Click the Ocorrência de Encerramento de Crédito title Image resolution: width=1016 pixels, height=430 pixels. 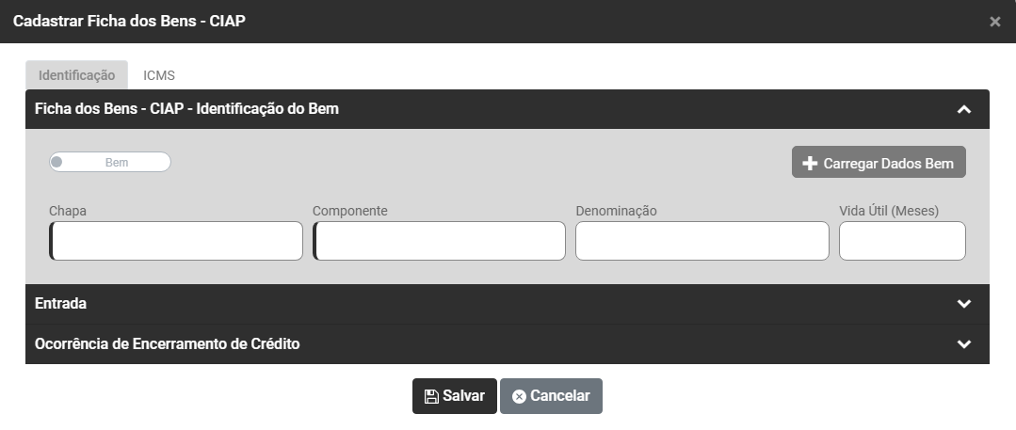point(168,344)
